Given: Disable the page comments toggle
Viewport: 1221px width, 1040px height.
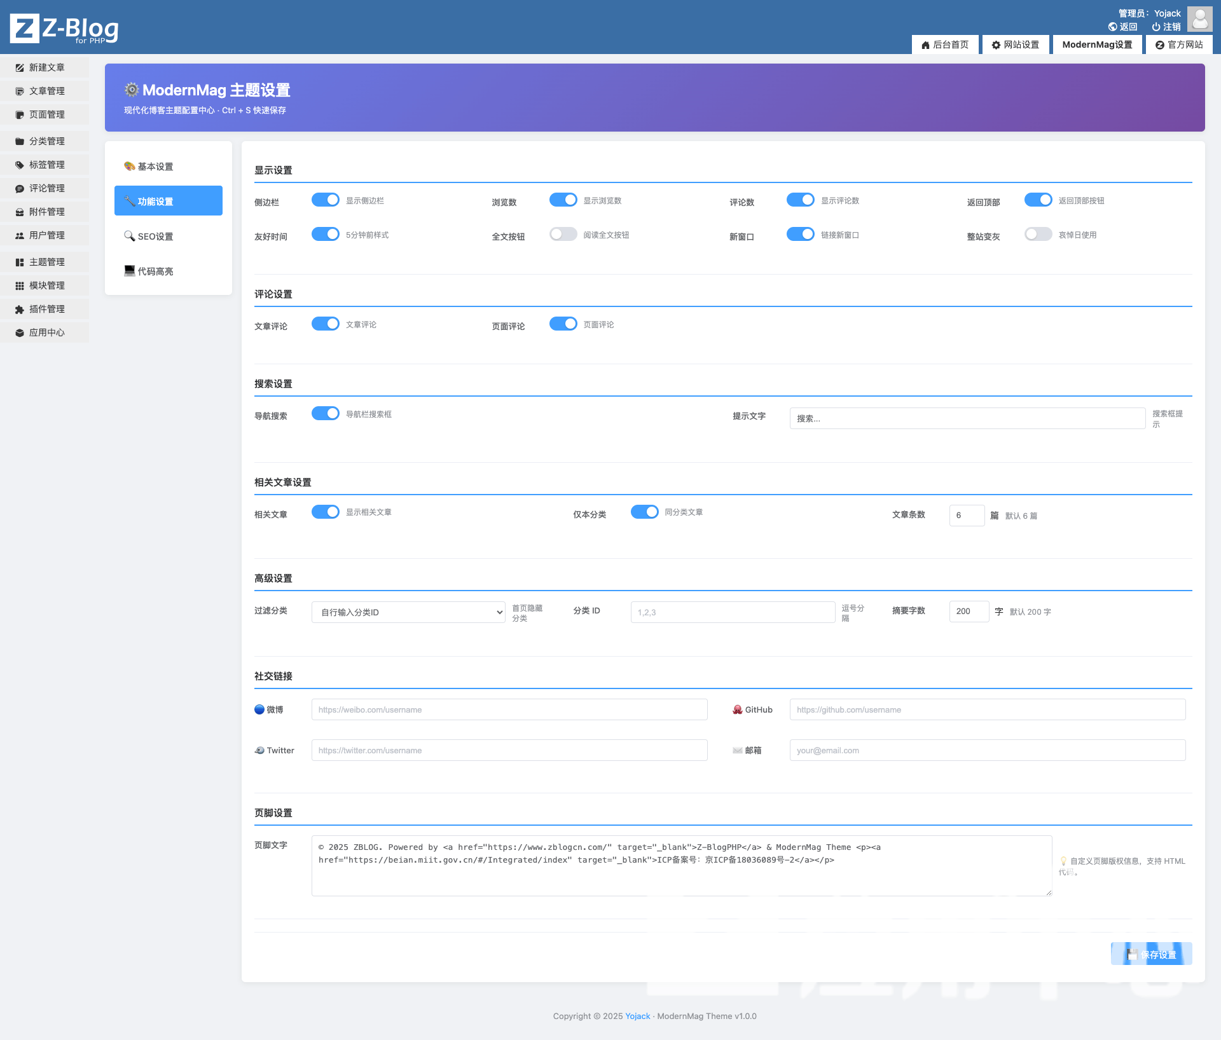Looking at the screenshot, I should (563, 324).
